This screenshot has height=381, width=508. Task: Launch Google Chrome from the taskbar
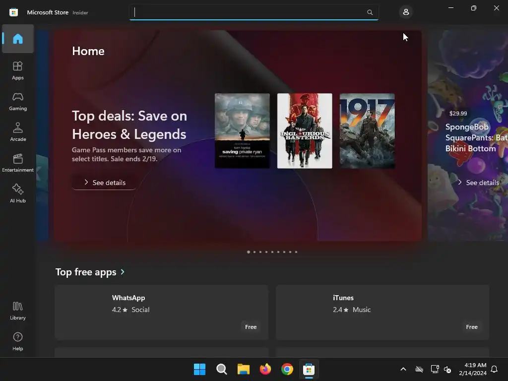click(287, 369)
